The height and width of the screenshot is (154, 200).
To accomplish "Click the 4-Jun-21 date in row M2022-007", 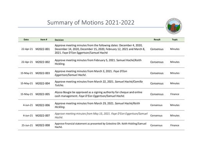I will pos(28,115).
